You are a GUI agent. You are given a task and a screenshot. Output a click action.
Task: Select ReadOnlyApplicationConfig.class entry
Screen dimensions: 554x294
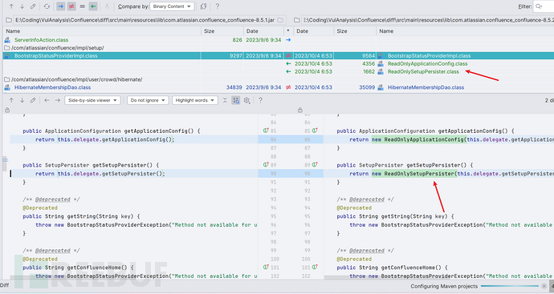tap(427, 63)
